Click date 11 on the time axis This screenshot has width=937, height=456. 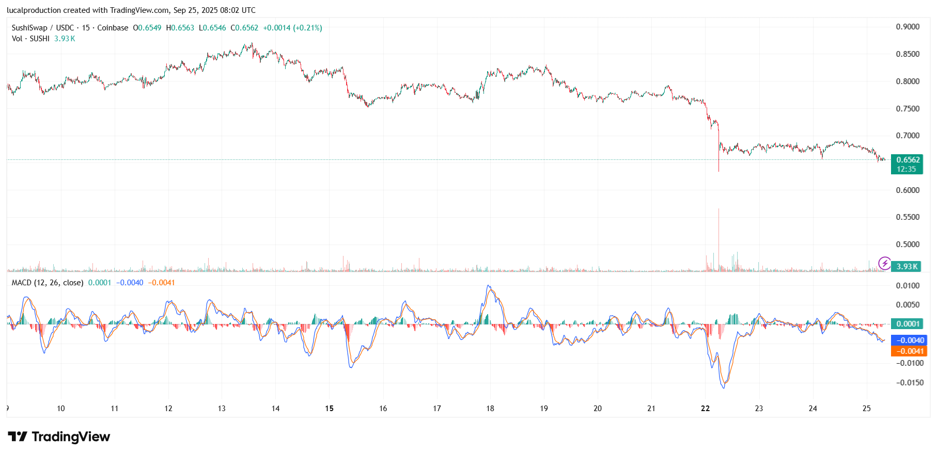pos(115,409)
